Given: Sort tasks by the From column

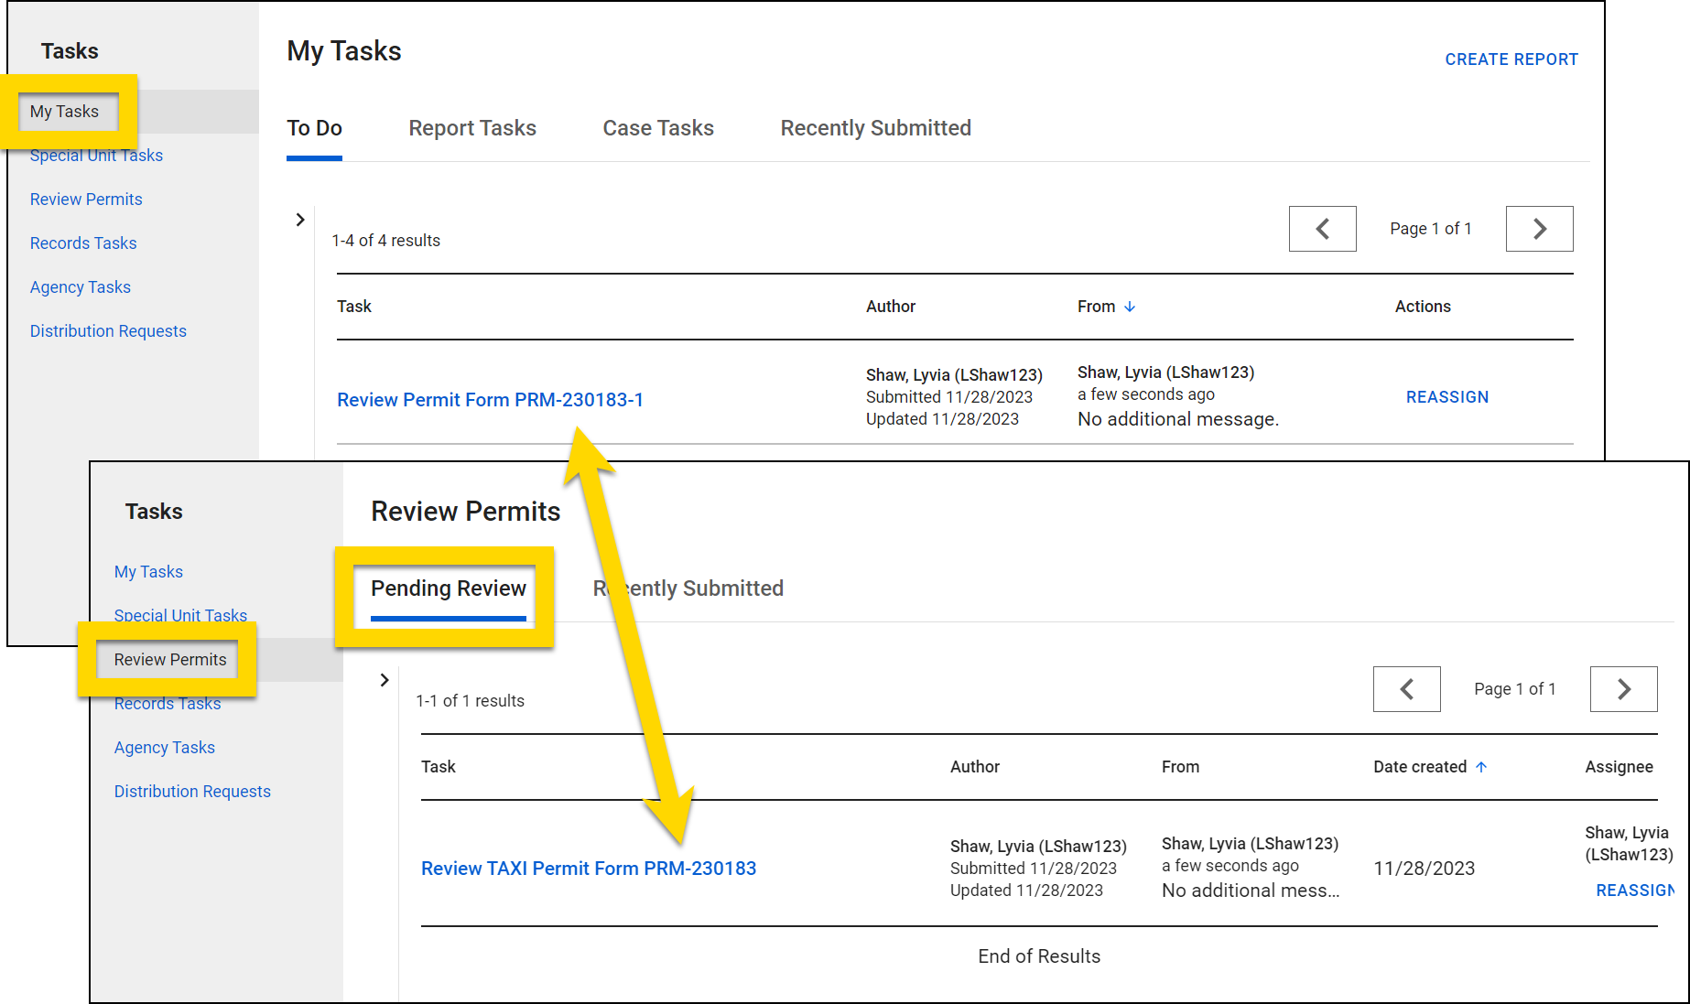Looking at the screenshot, I should pyautogui.click(x=1107, y=307).
